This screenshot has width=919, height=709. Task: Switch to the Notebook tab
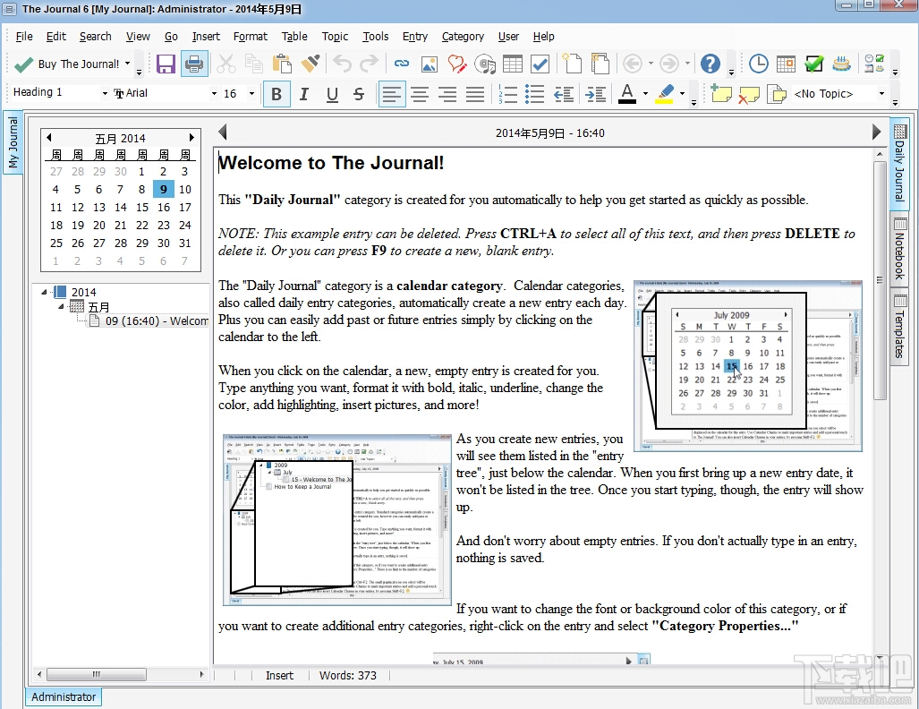899,249
